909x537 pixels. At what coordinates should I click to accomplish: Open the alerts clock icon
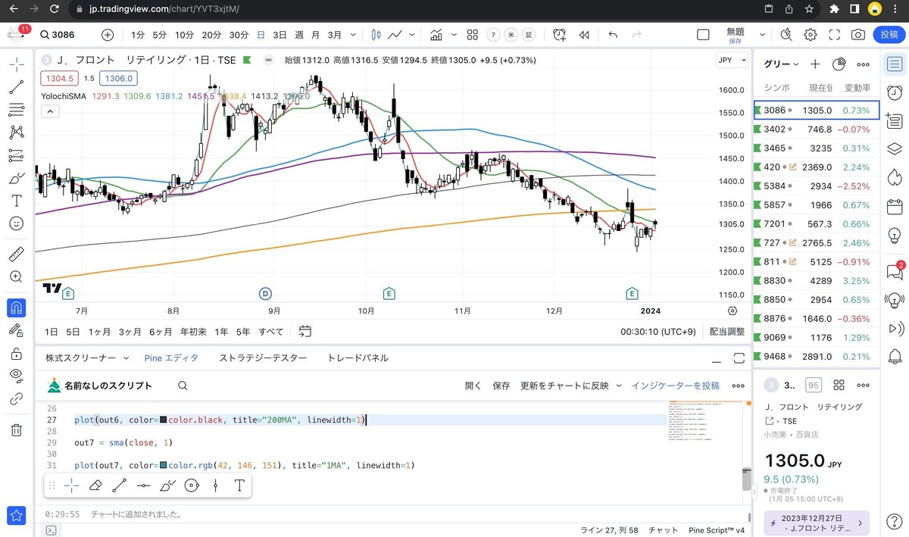(x=895, y=92)
